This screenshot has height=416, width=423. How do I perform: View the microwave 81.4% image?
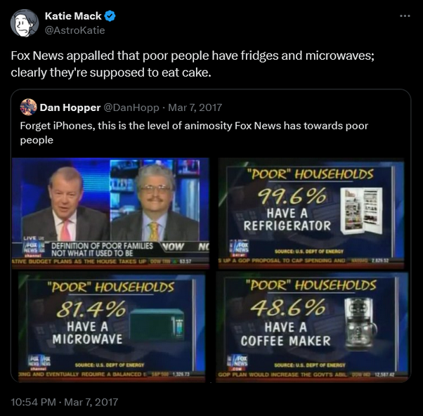point(110,327)
